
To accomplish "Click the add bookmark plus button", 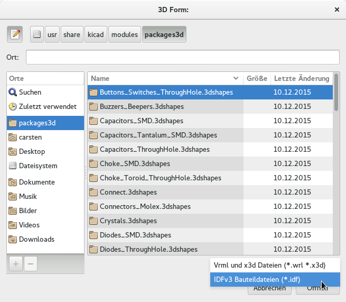I will [x=16, y=264].
